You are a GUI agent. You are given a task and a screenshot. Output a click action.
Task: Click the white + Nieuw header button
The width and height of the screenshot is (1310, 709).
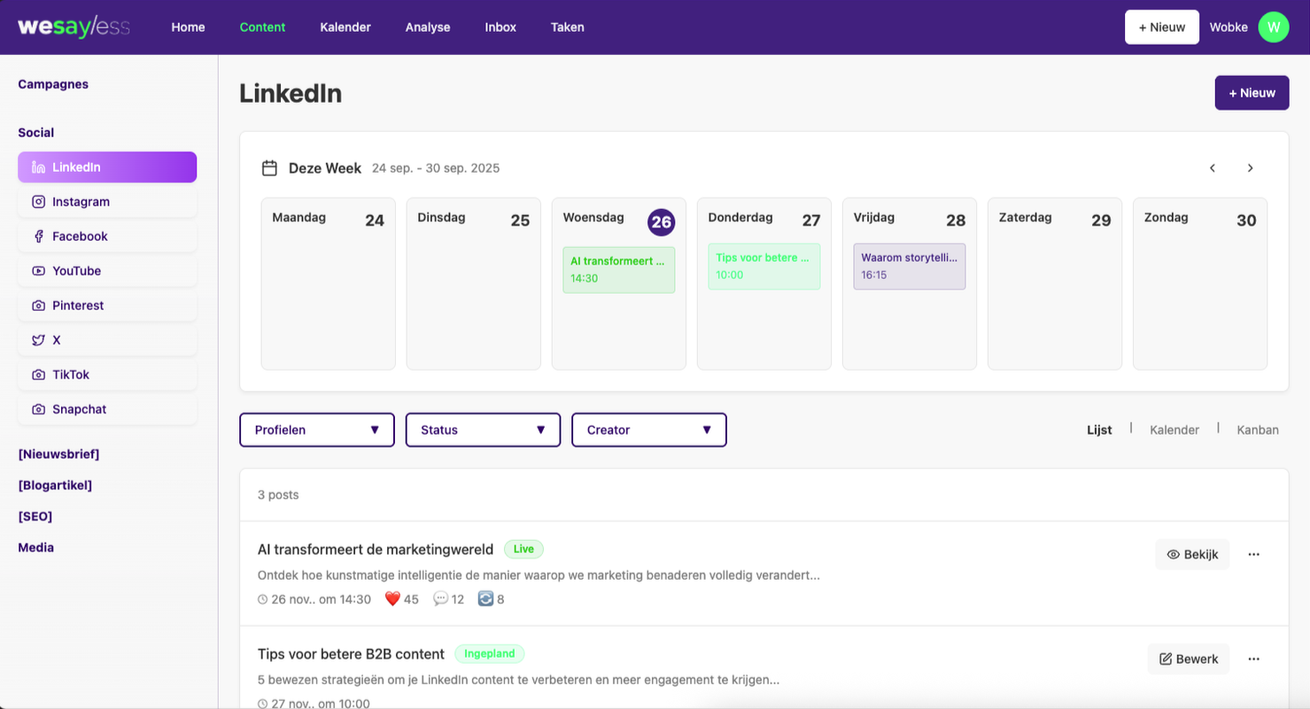coord(1162,27)
